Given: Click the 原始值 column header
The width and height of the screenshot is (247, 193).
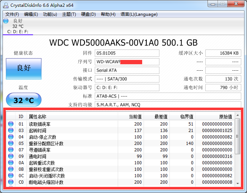Looking at the screenshot, I should click(x=215, y=117).
